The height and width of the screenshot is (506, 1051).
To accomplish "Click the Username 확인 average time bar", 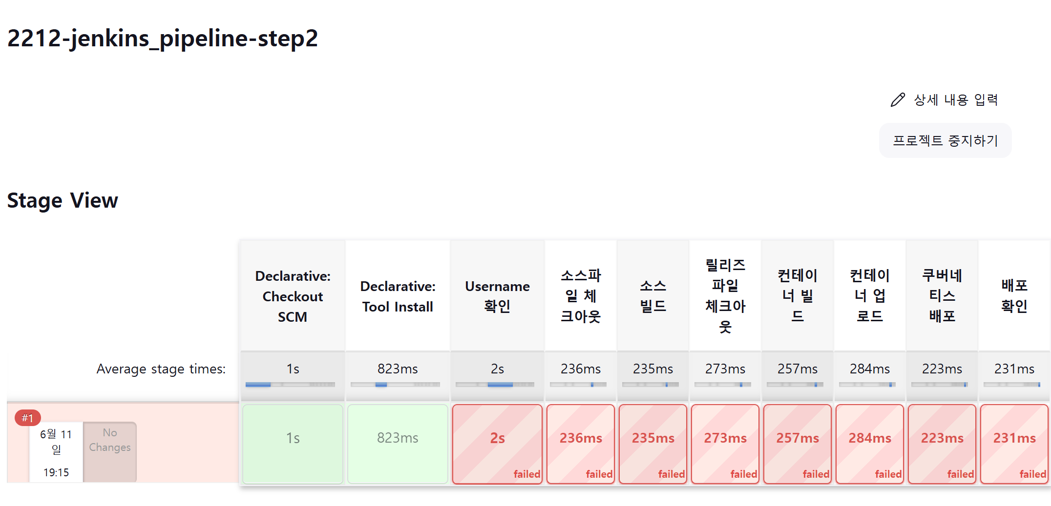I will [495, 385].
